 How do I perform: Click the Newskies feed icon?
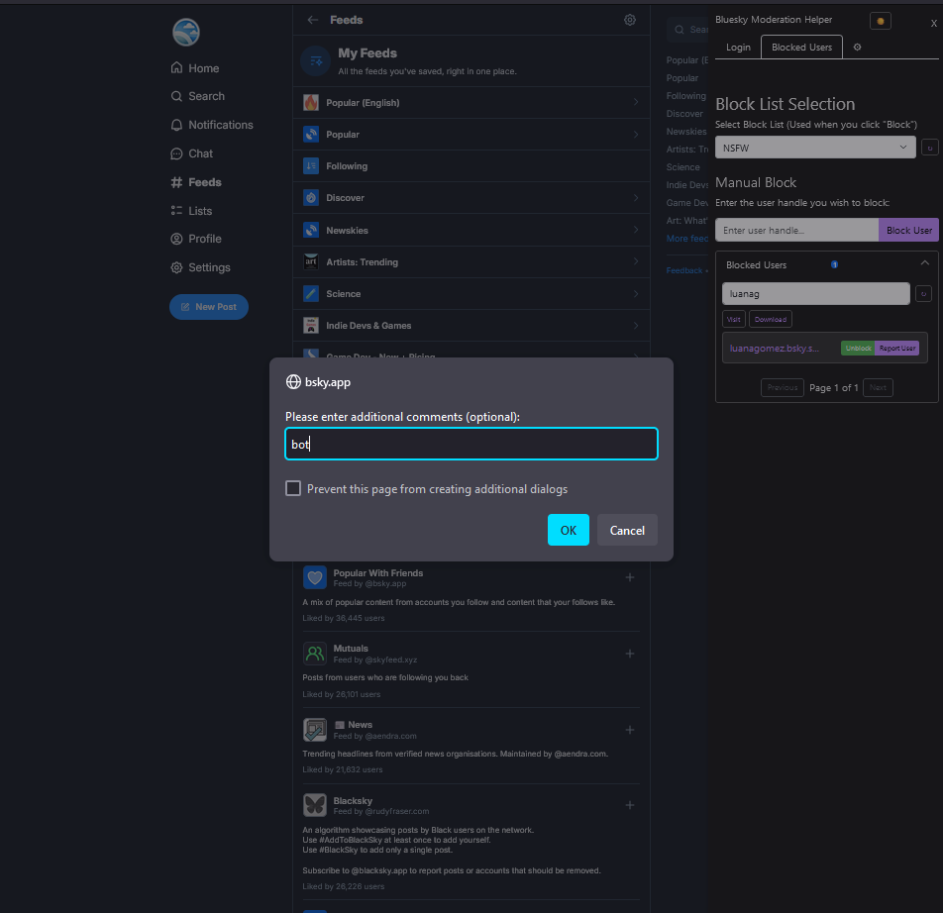[x=311, y=230]
